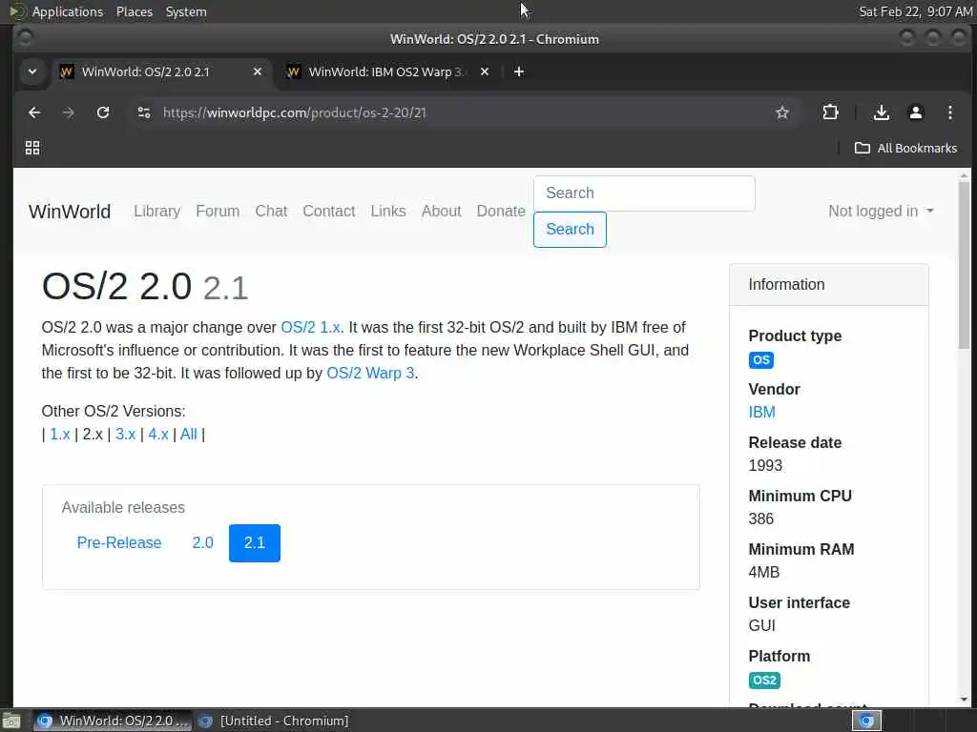Open the About nav item

tap(441, 211)
